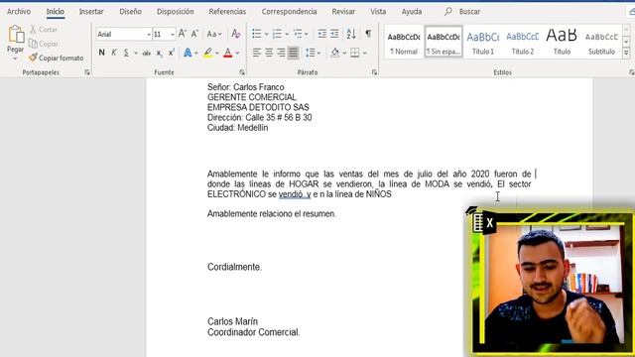Open Párrafo dialog launcher
This screenshot has width=635, height=357.
click(374, 72)
